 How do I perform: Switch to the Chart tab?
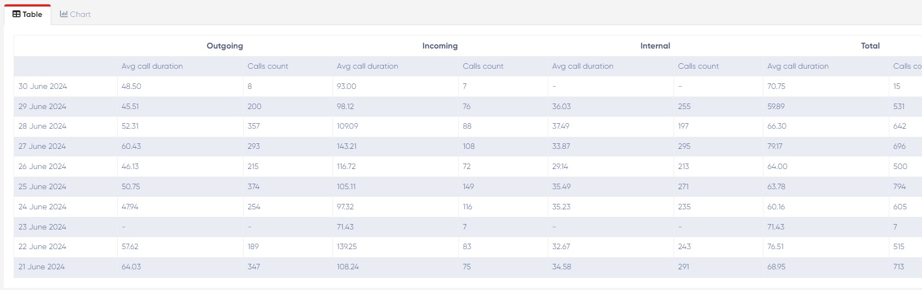[80, 14]
